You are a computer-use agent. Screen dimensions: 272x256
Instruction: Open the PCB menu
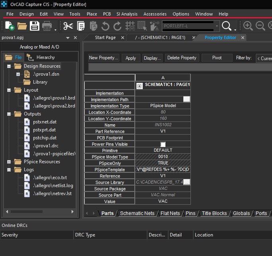click(107, 14)
